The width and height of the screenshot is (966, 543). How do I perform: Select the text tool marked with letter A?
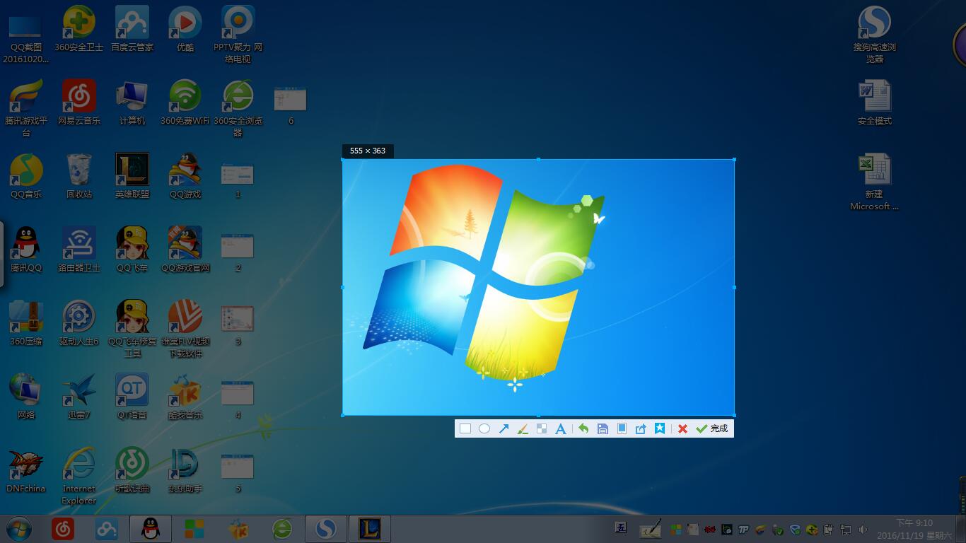coord(561,428)
